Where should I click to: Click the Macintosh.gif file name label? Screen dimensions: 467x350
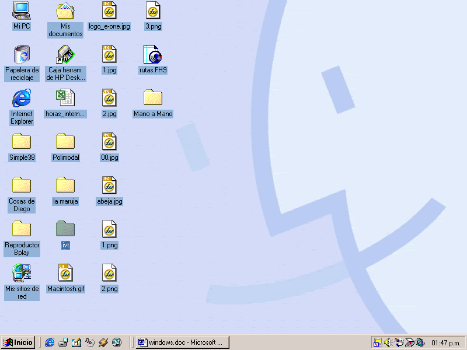[66, 289]
